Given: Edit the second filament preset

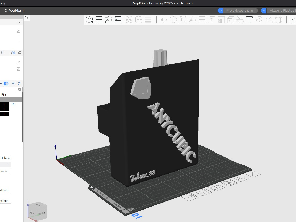Looking at the screenshot, I should click(x=18, y=69).
